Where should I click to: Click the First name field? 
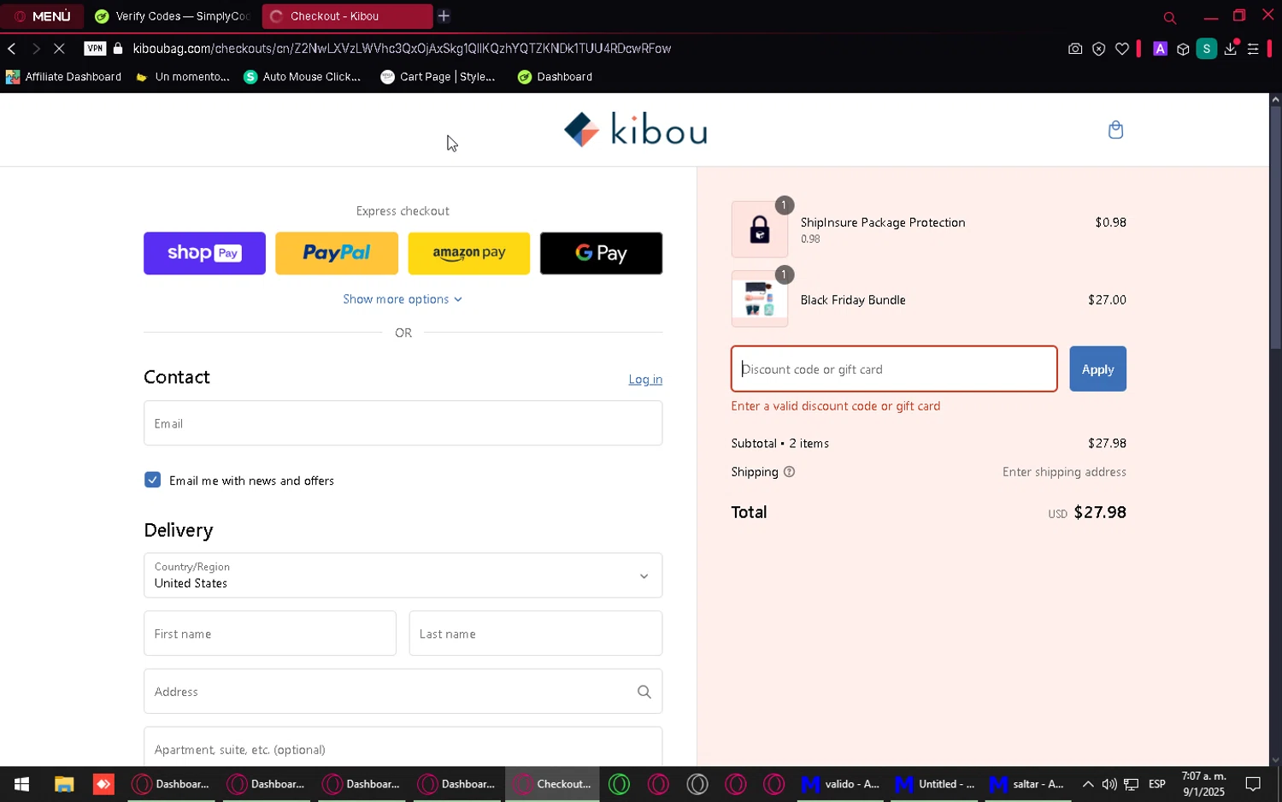pos(270,634)
